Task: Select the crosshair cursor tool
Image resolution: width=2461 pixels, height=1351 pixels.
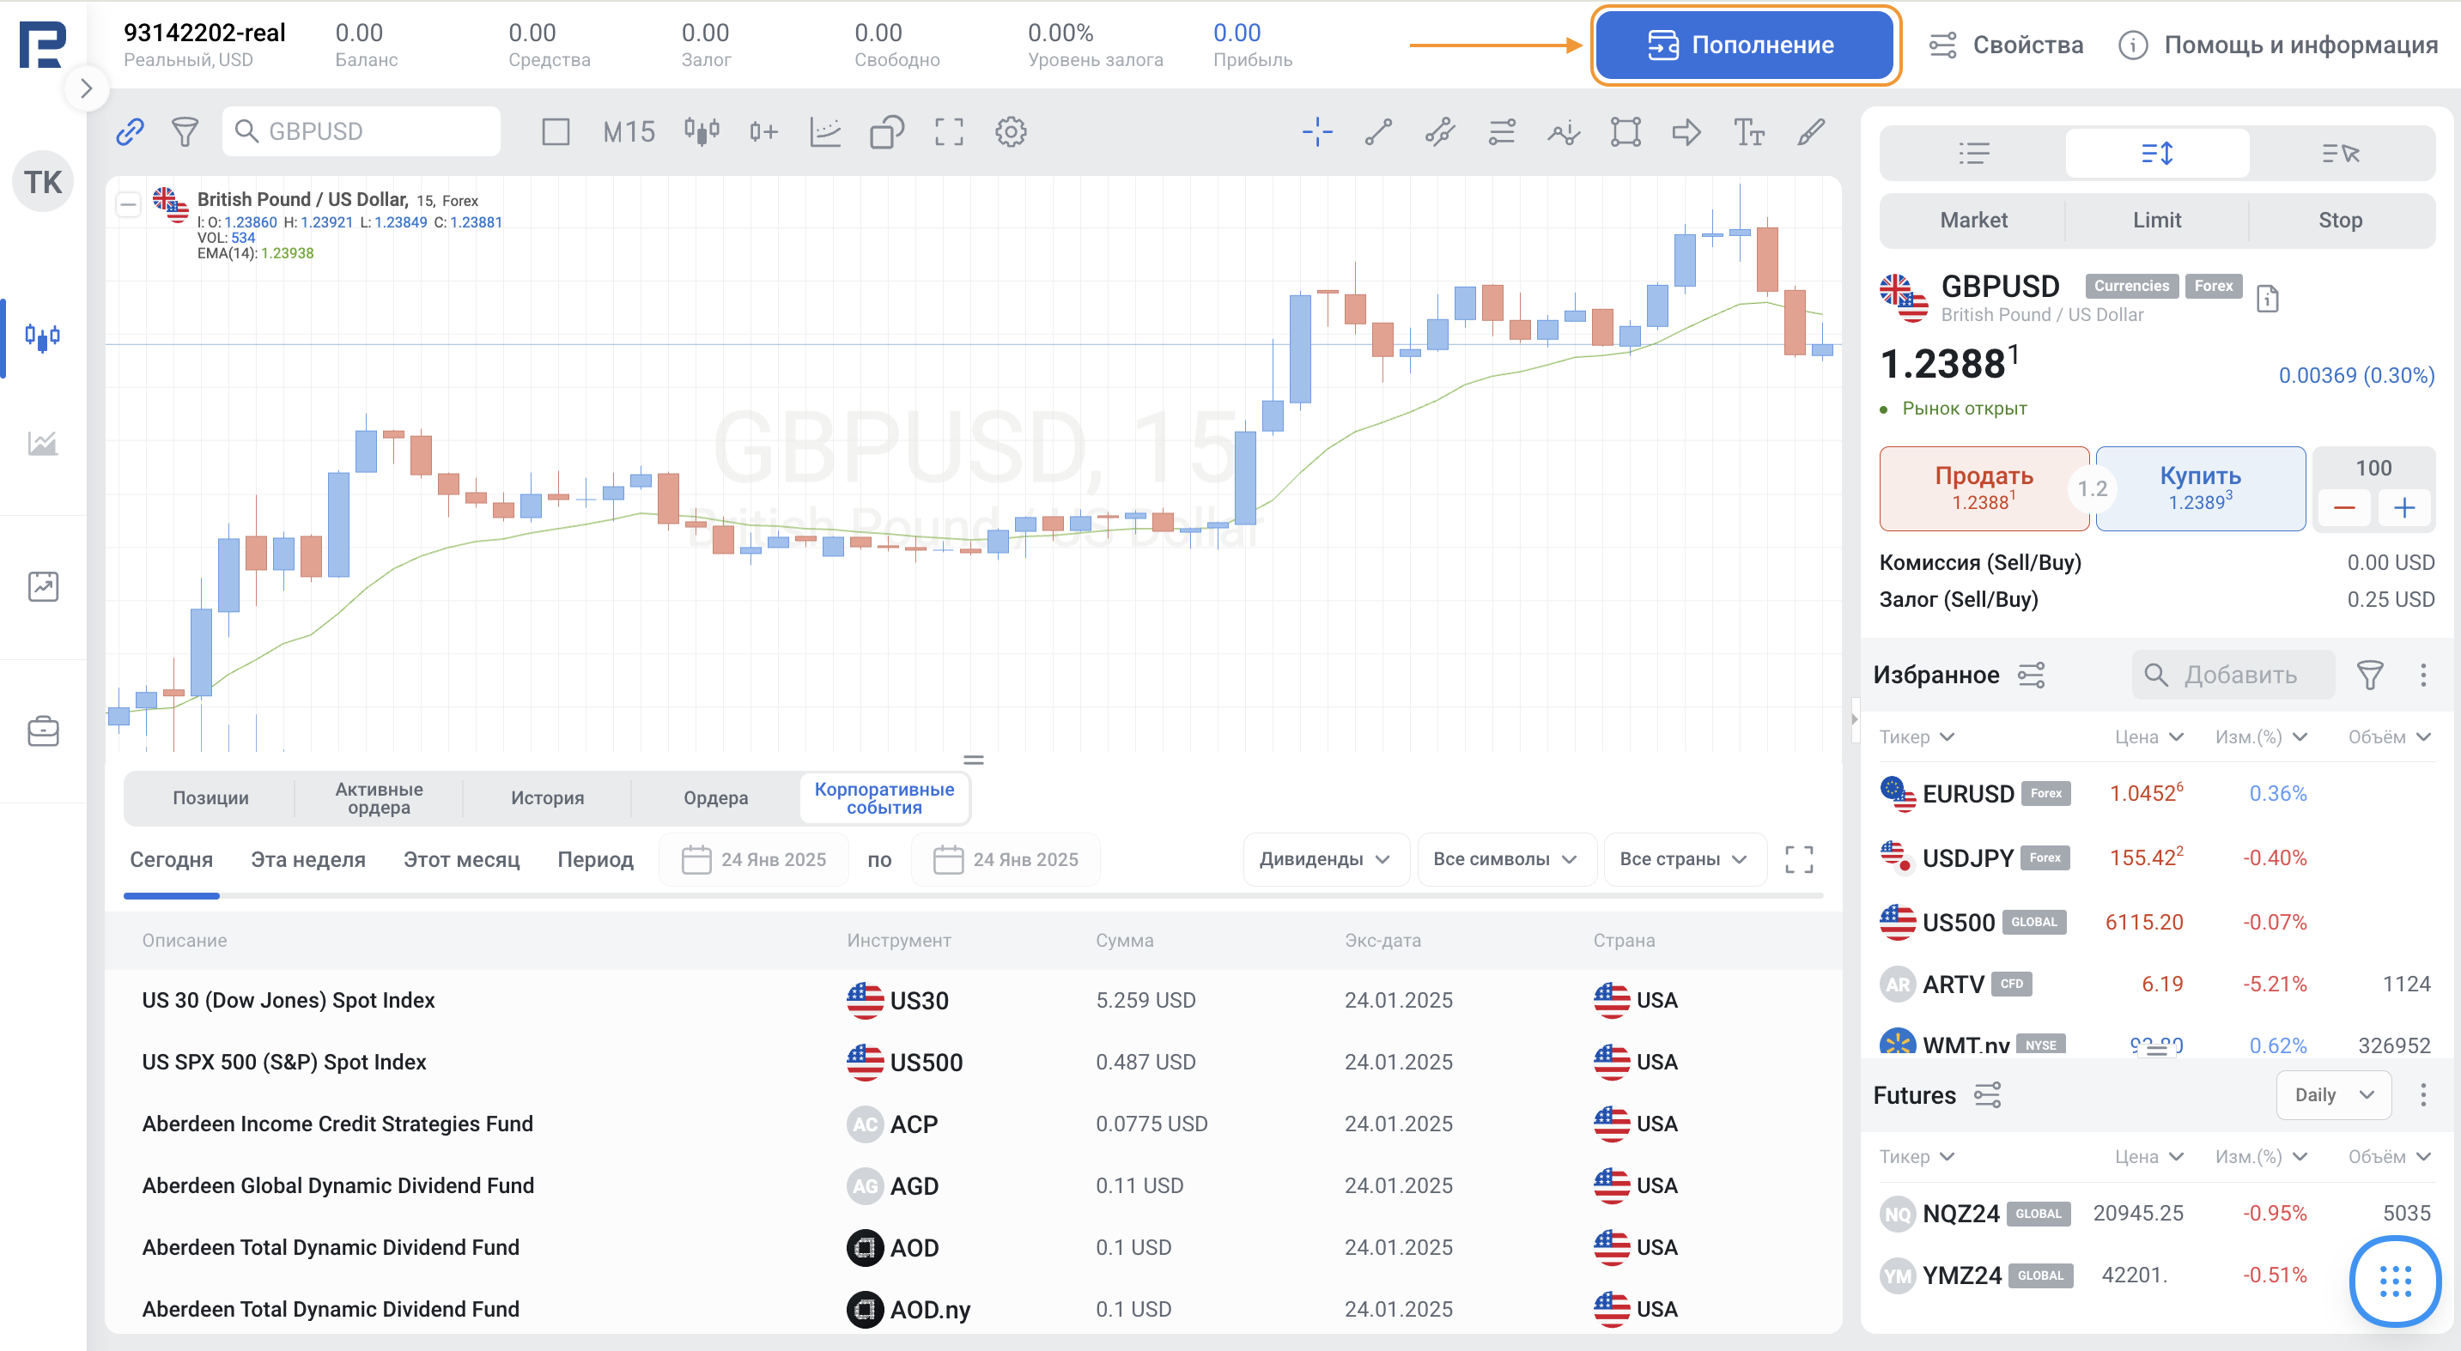Action: [x=1316, y=132]
